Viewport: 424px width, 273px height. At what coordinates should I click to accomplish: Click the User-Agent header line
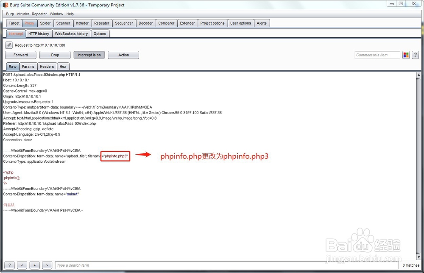point(112,112)
